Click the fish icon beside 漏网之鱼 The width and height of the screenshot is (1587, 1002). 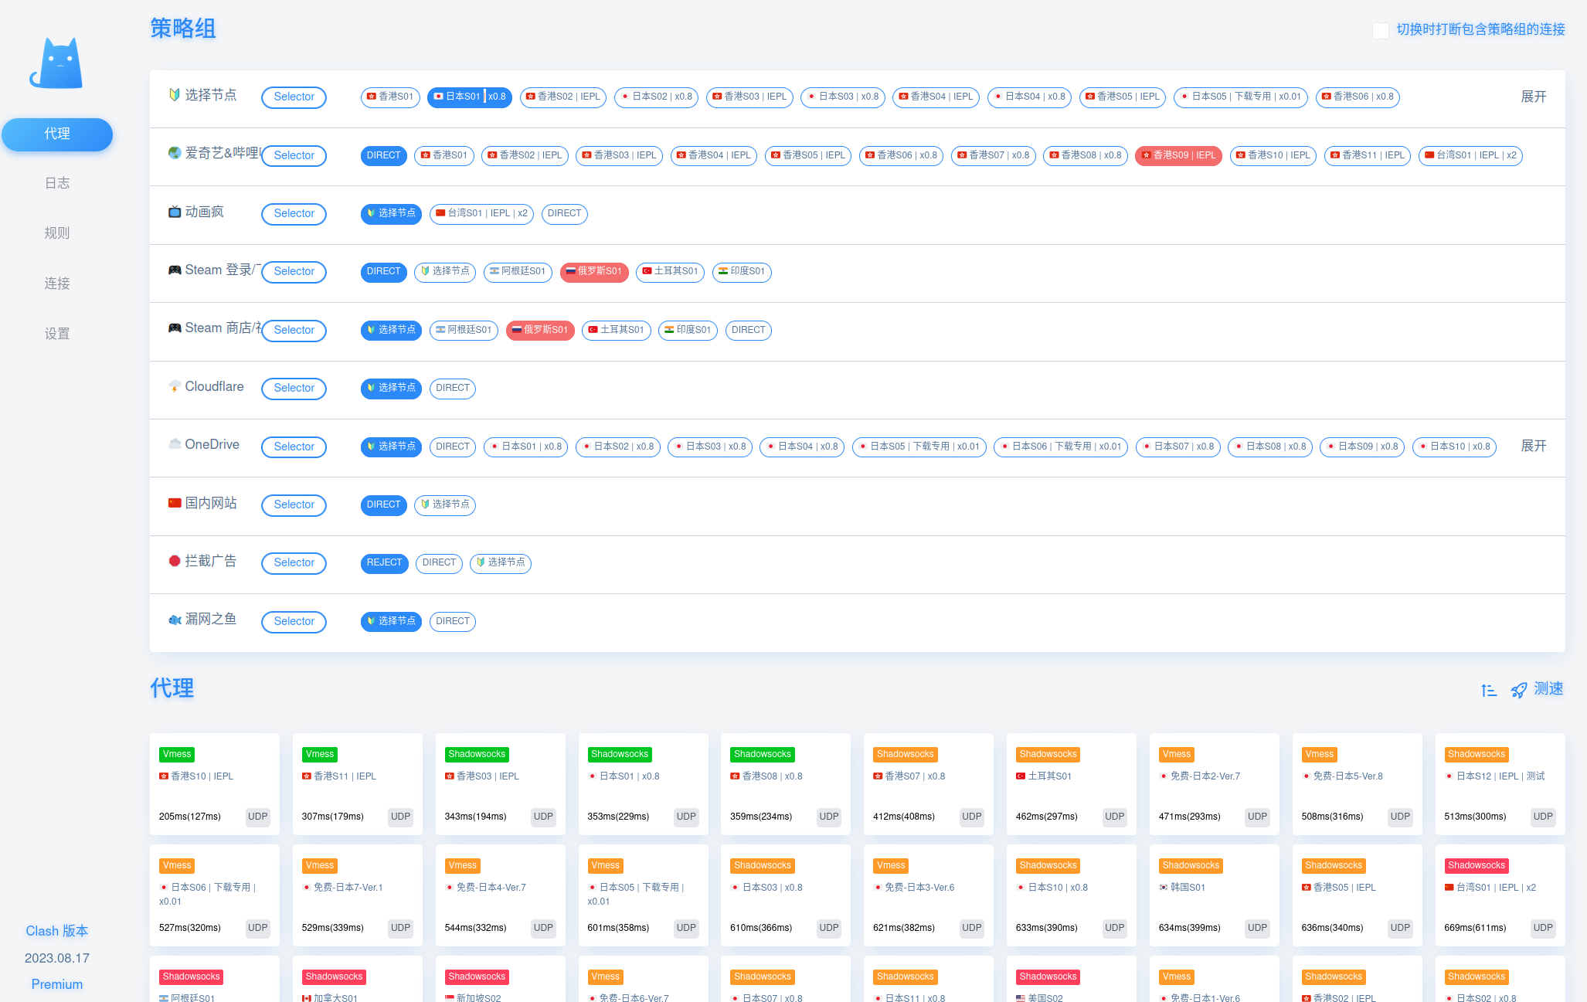175,620
